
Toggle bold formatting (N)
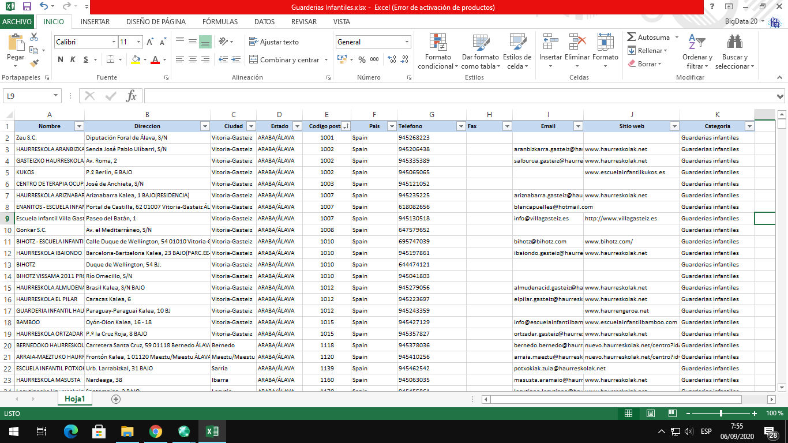[61, 59]
